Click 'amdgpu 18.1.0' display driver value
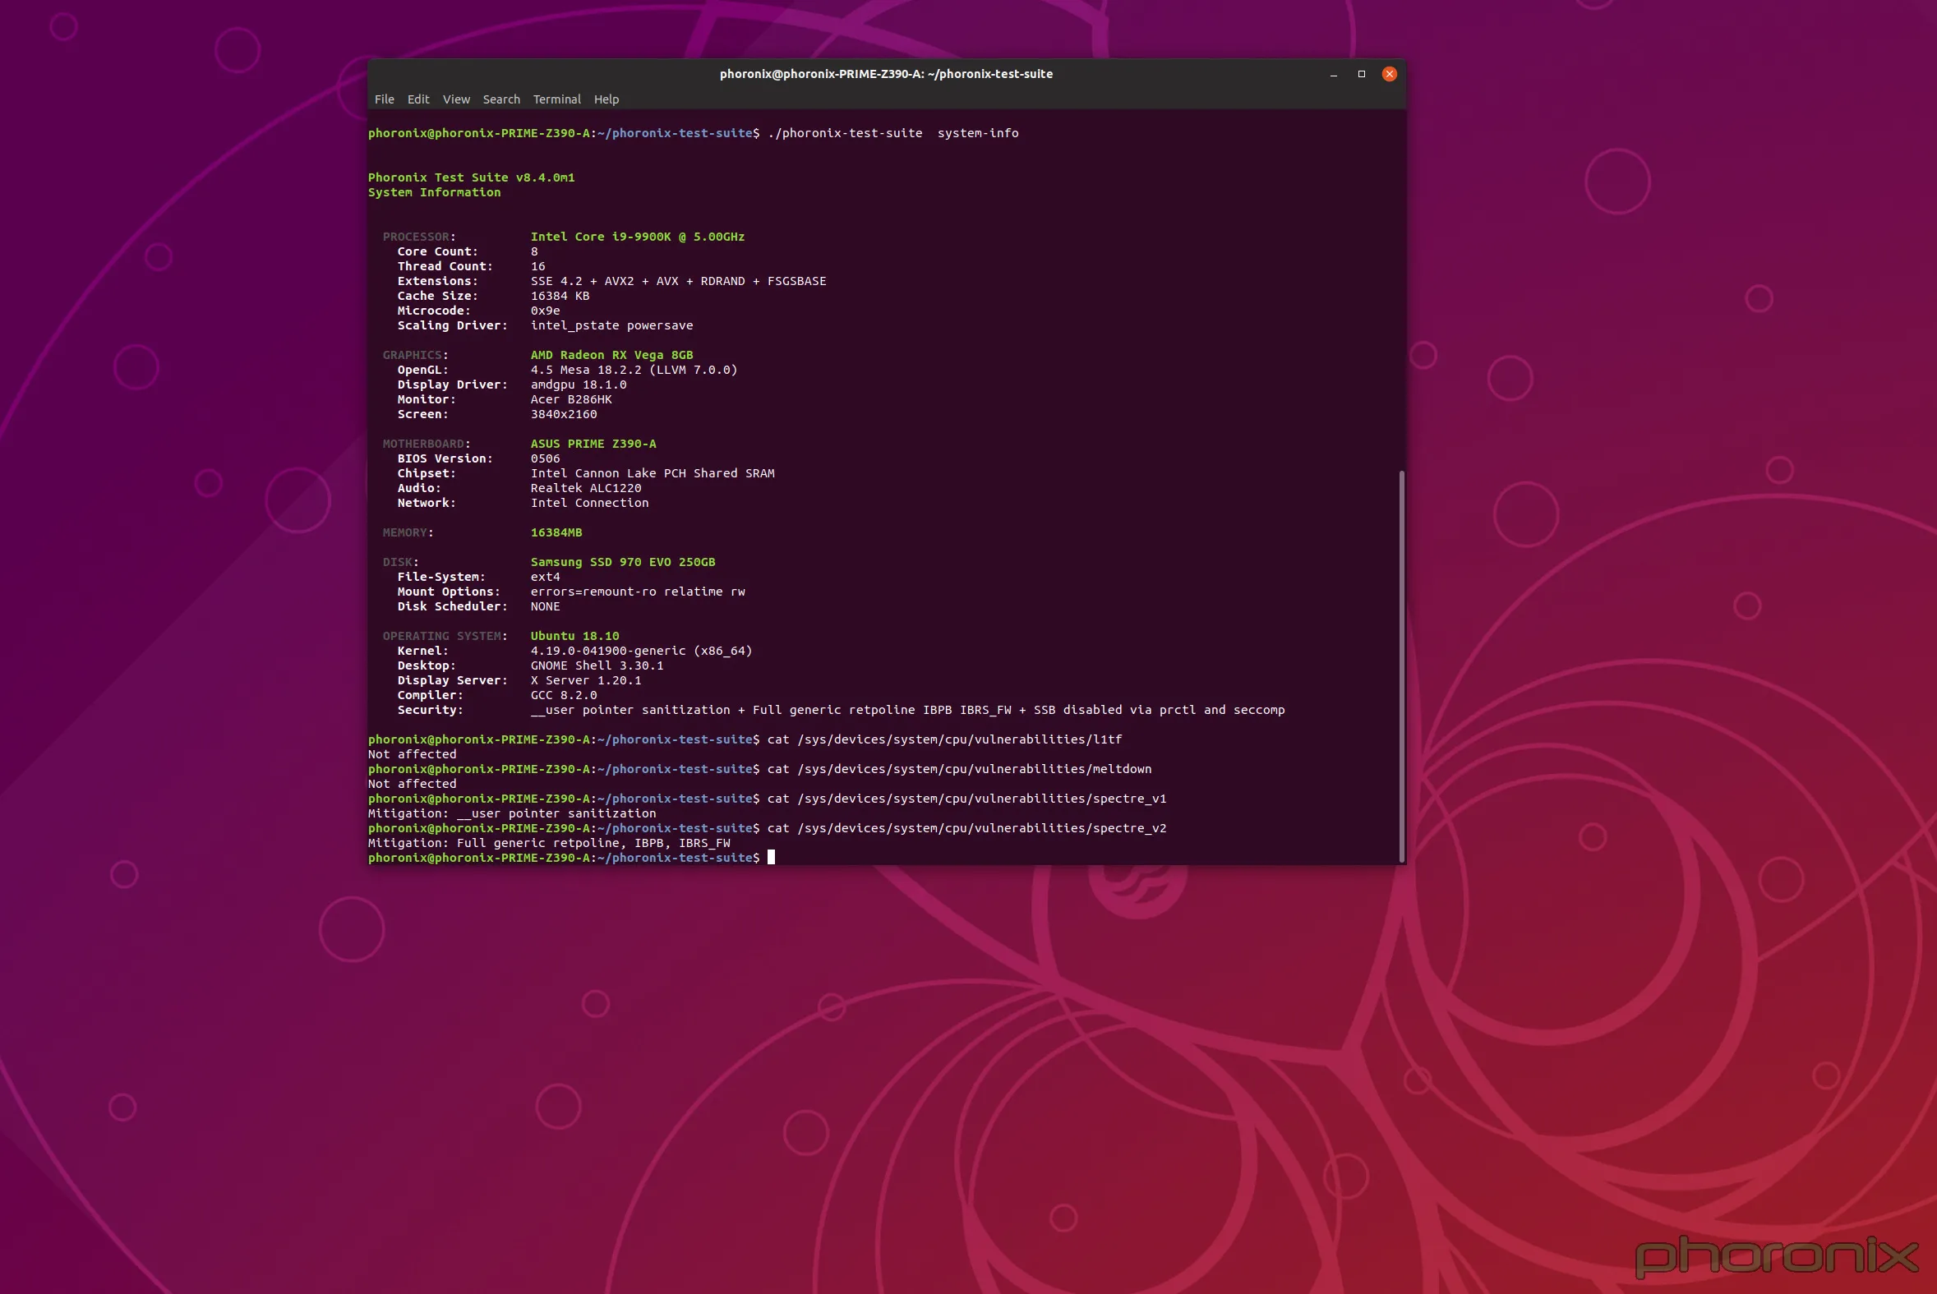This screenshot has width=1937, height=1294. pos(579,385)
